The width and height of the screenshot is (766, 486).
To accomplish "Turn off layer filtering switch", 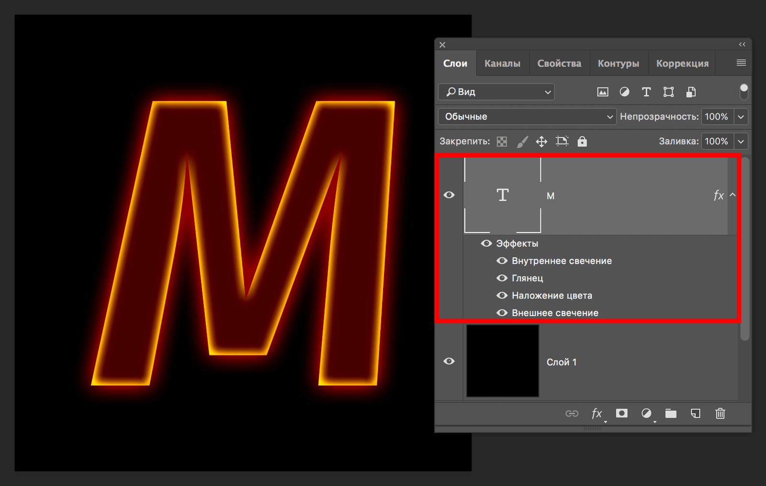I will 743,91.
